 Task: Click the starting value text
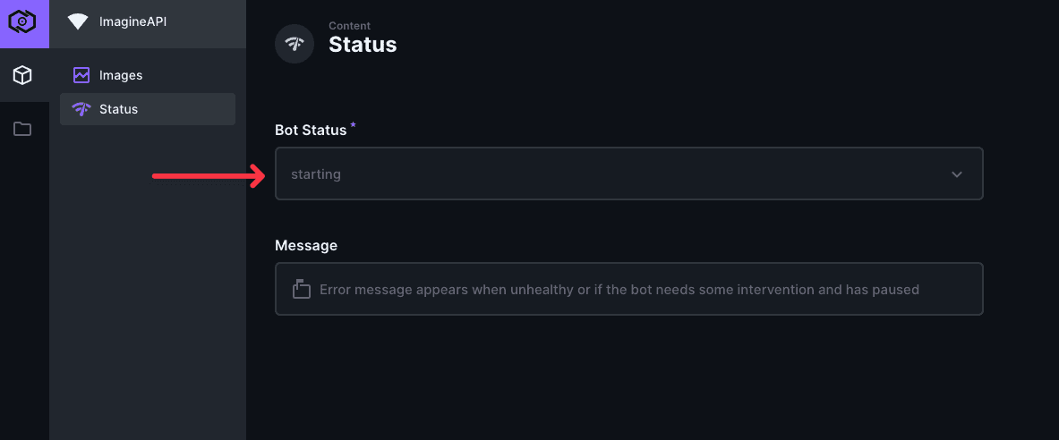coord(316,174)
